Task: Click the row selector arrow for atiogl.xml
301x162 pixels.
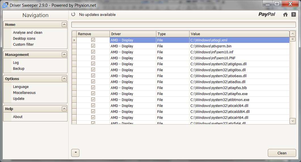Action: (x=74, y=40)
